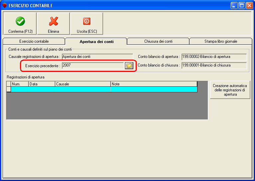Image resolution: width=255 pixels, height=181 pixels.
Task: Switch to Esercizio contabile tab
Action: point(34,41)
